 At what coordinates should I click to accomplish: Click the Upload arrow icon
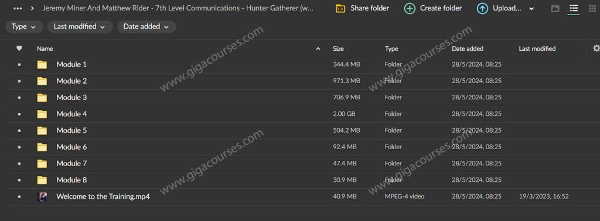click(x=482, y=8)
